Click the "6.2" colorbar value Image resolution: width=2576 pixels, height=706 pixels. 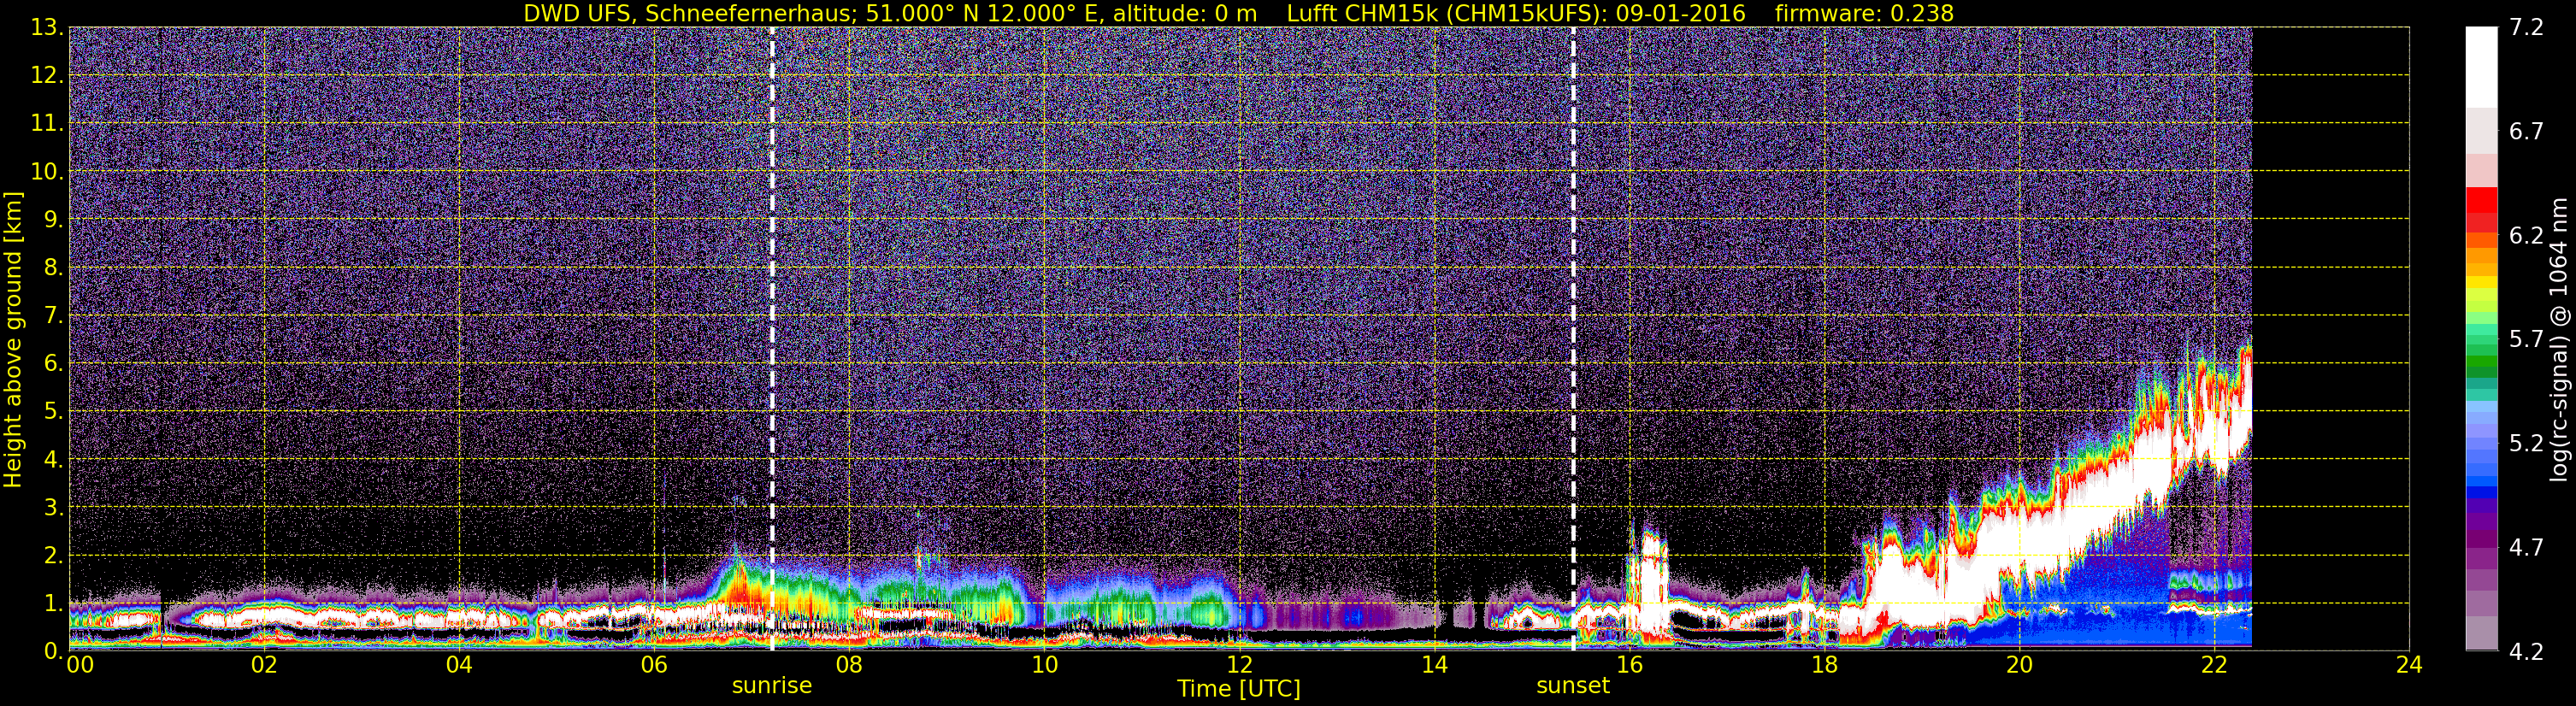coord(2526,236)
